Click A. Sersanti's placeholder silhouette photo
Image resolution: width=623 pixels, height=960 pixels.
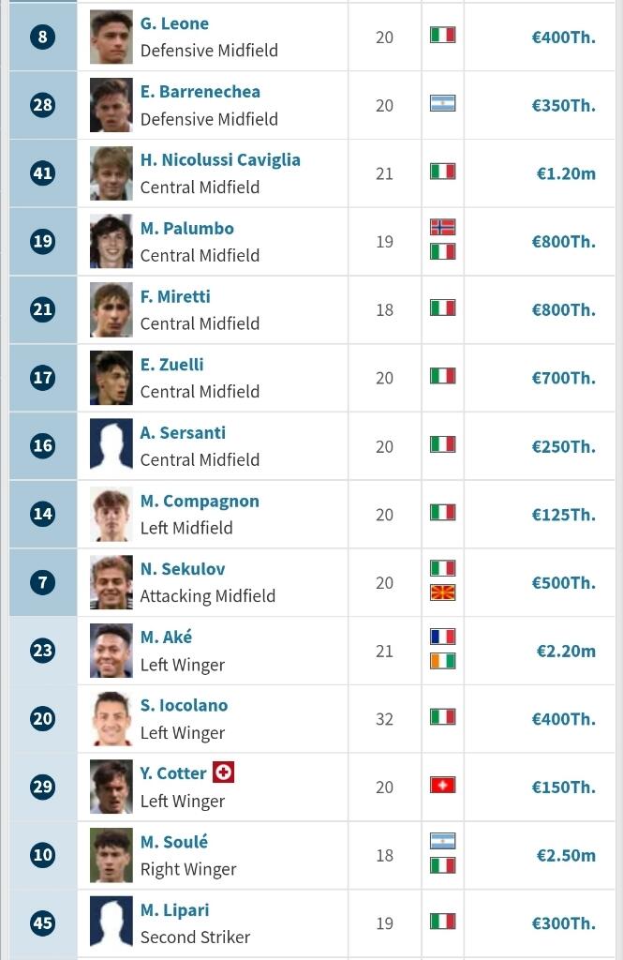111,445
